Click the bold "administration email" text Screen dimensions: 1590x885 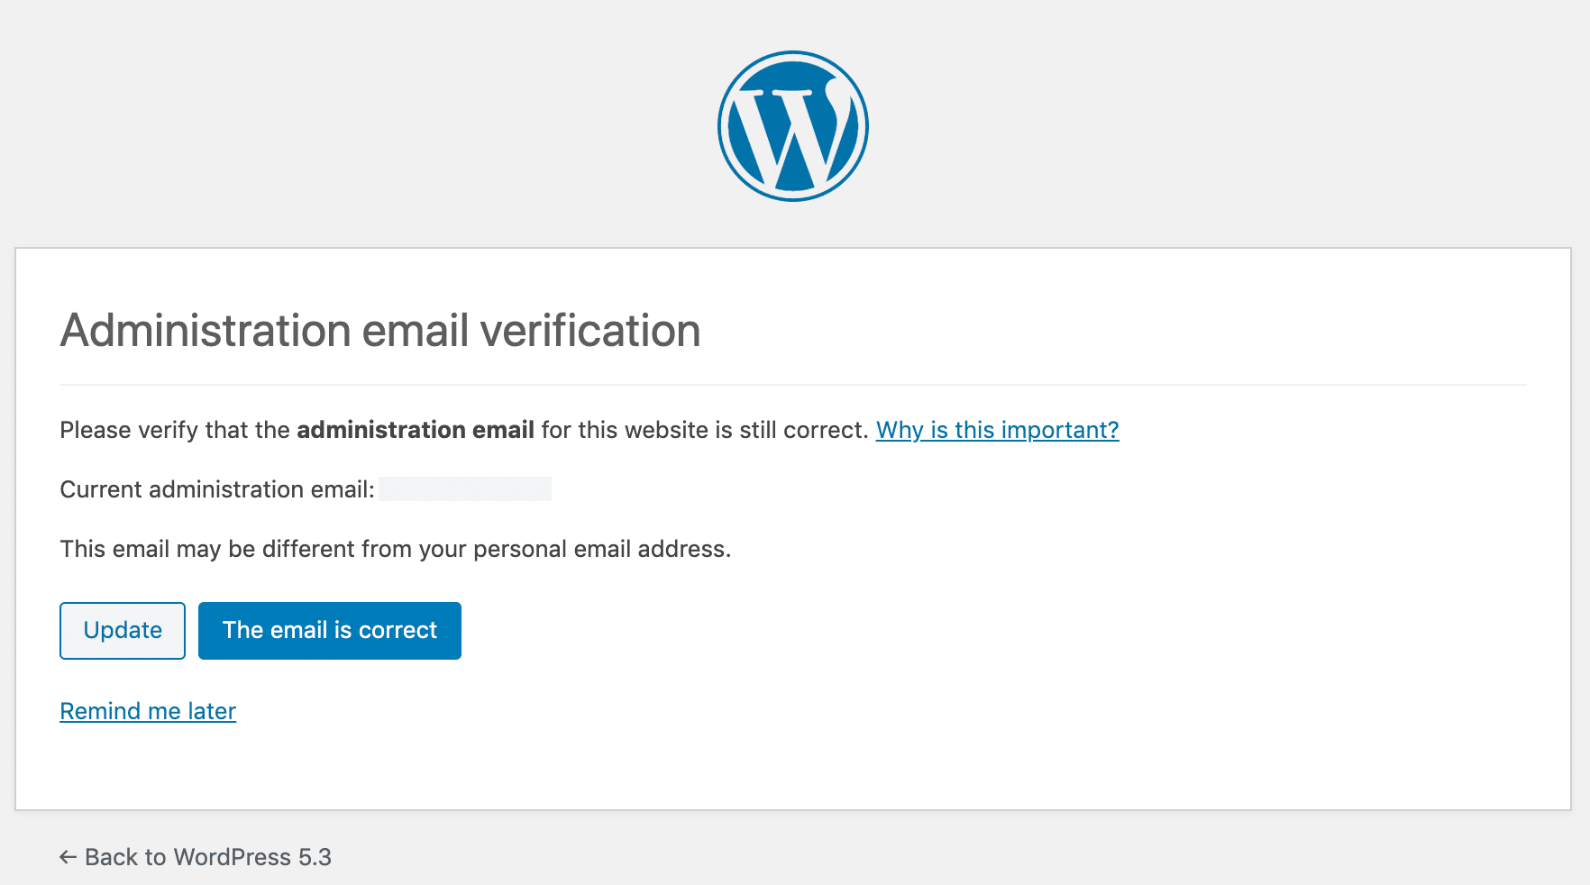tap(416, 430)
